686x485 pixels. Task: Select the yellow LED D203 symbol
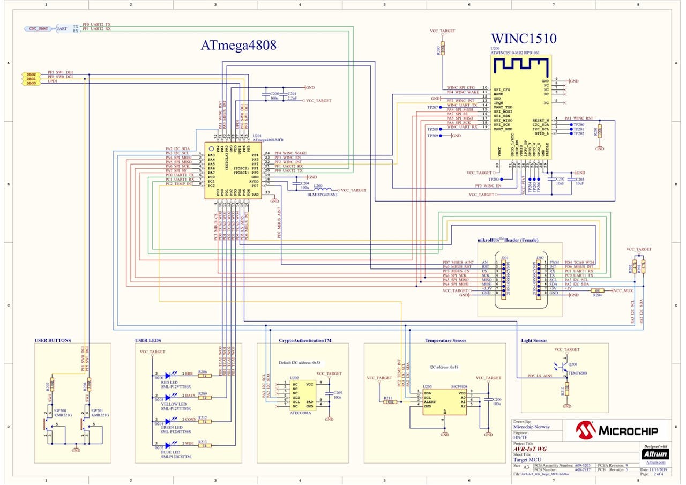click(171, 398)
